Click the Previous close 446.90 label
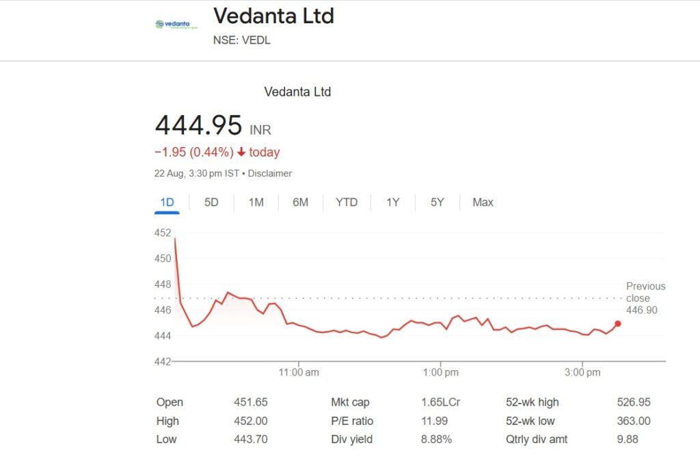 pos(645,298)
